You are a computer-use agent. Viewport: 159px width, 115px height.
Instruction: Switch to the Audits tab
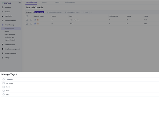(44, 2)
